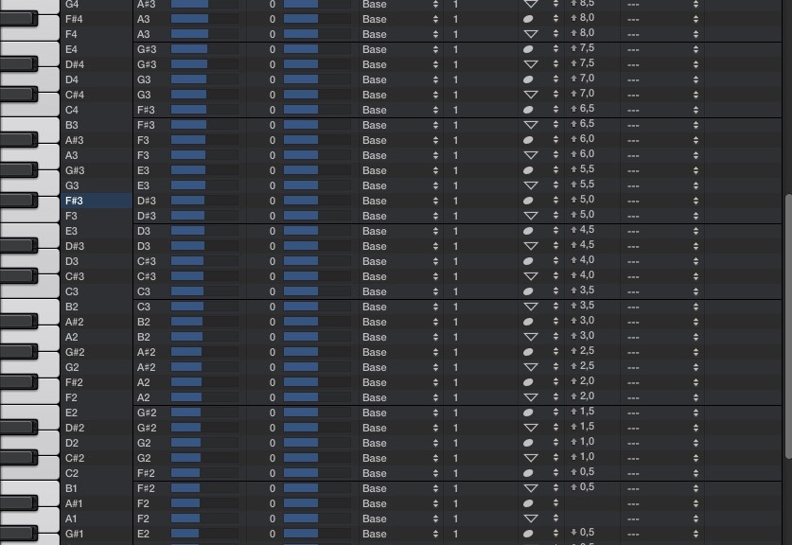Click the oval notehead icon in the F#3 row
This screenshot has width=792, height=545.
(x=528, y=201)
